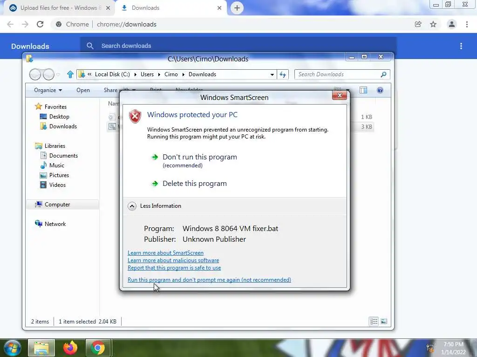Open File Explorer from taskbar
This screenshot has height=357, width=477.
coord(41,348)
